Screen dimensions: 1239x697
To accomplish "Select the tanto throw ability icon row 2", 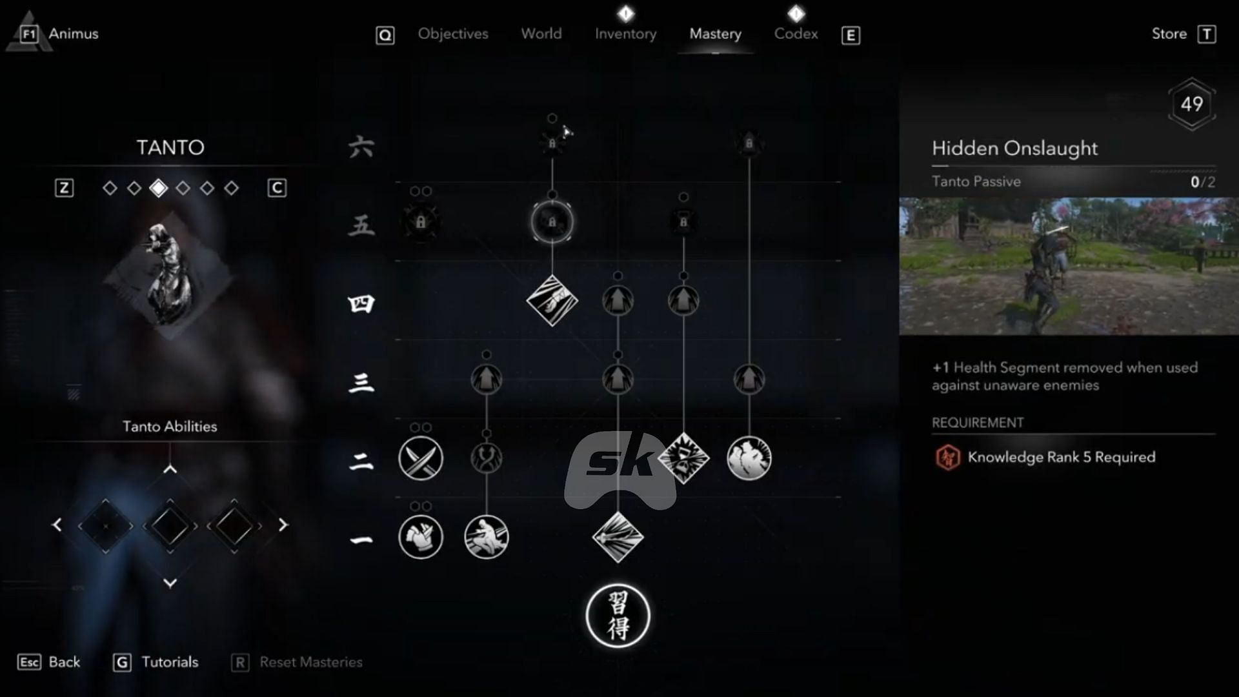I will click(420, 459).
